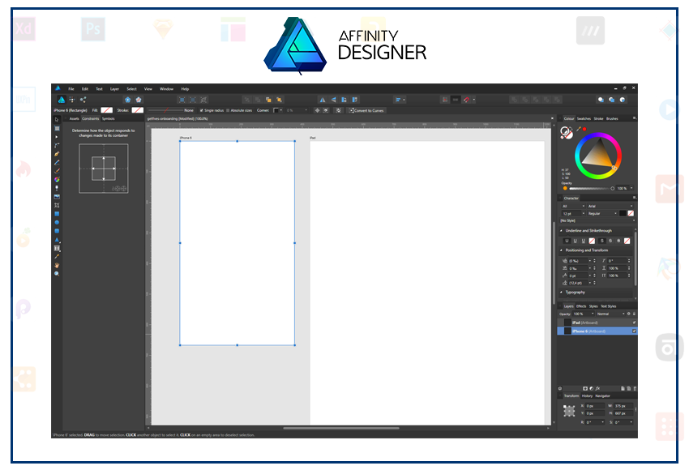Click the Fill colour swatch in context toolbar
This screenshot has height=470, width=689.
107,110
